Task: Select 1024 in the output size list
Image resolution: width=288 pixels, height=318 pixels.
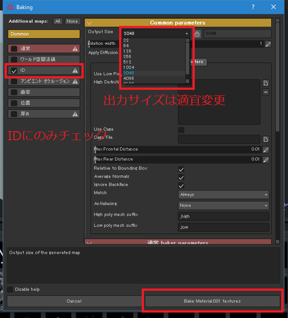Action: tap(154, 67)
